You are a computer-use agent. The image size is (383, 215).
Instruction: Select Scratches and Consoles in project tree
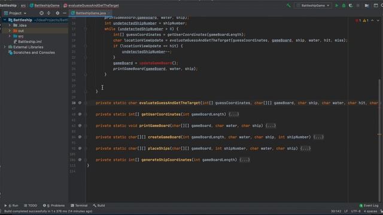coord(34,53)
